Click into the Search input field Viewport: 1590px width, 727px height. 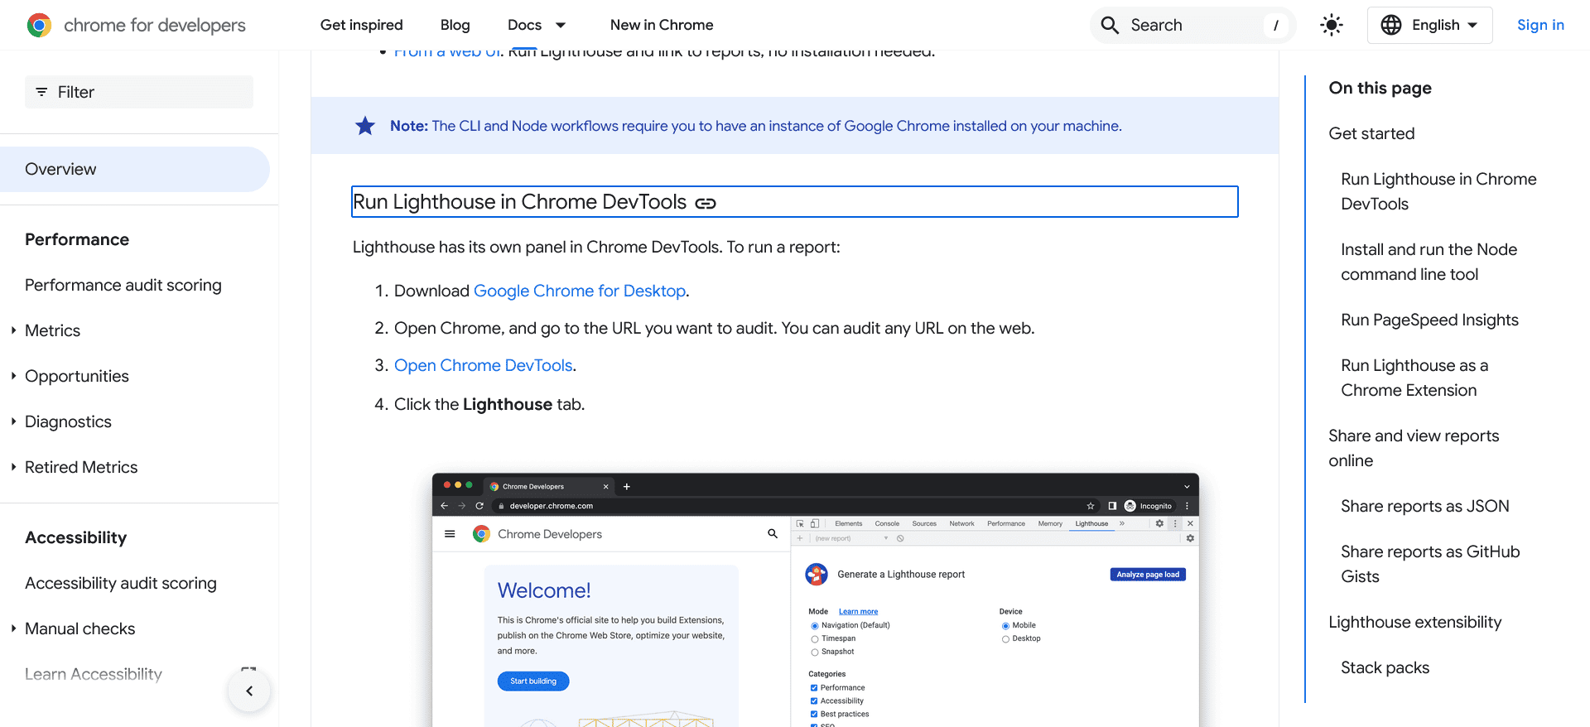point(1192,25)
